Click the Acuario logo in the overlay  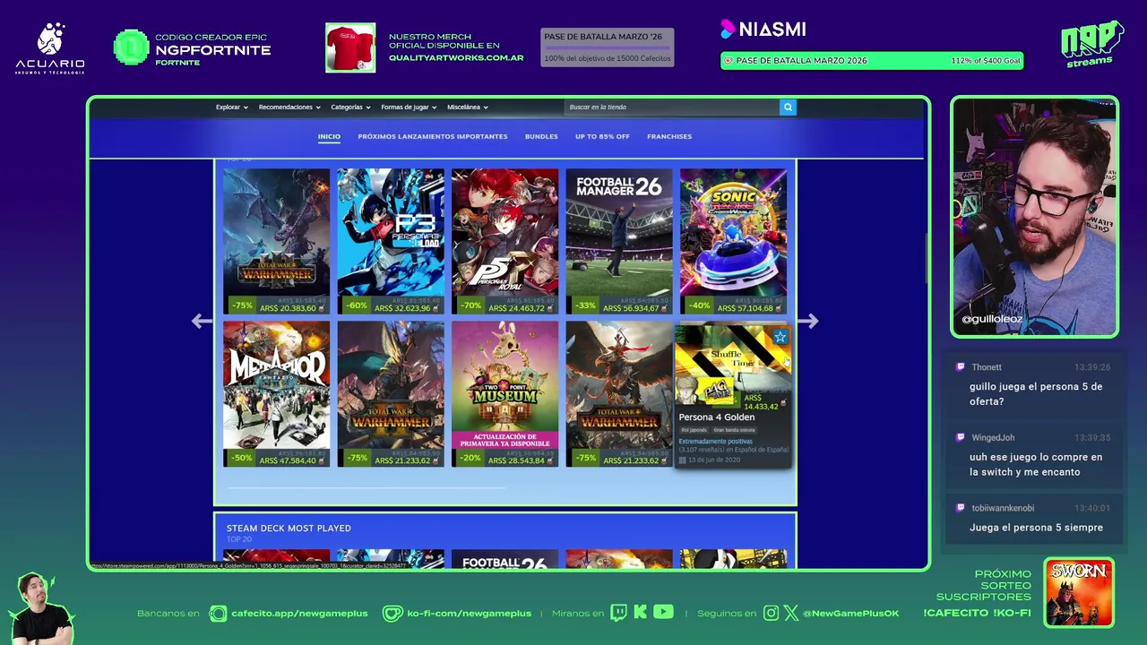click(50, 48)
